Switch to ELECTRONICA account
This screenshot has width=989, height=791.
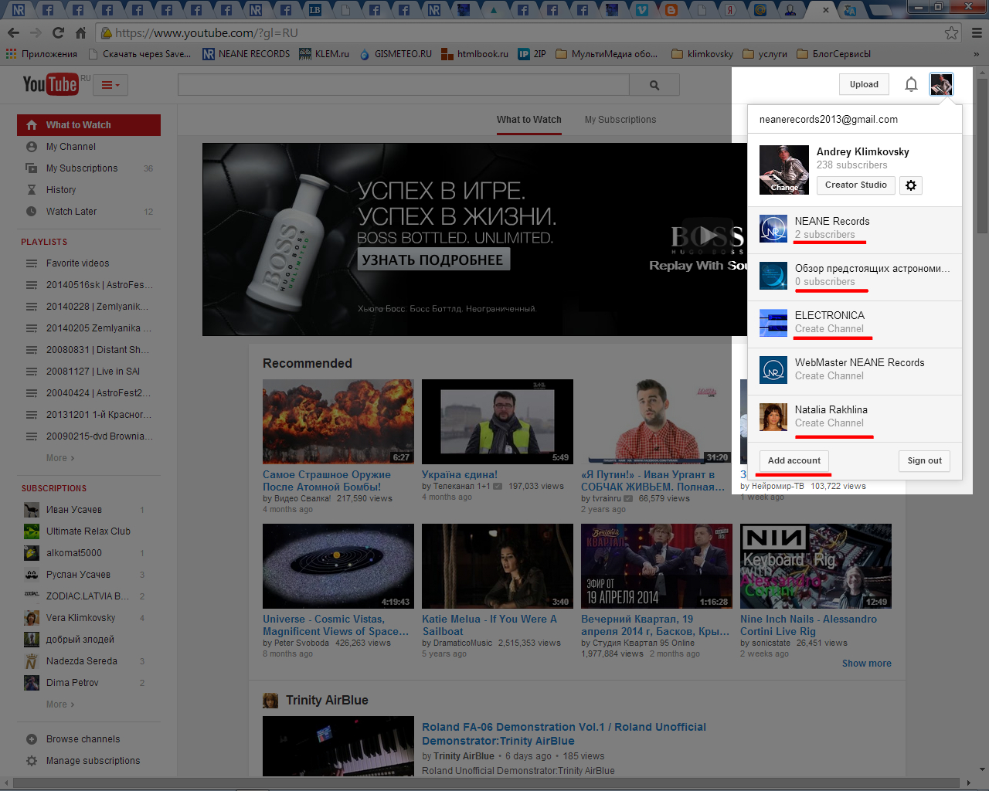(855, 324)
